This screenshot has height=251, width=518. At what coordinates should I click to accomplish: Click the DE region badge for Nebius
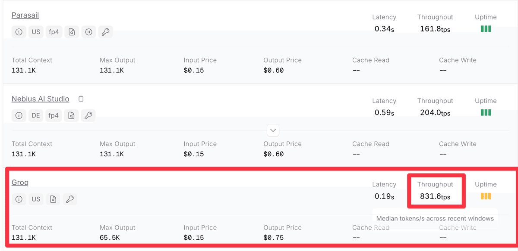click(x=36, y=115)
